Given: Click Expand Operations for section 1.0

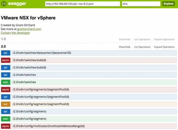Looking at the screenshot, I should point(164,39).
